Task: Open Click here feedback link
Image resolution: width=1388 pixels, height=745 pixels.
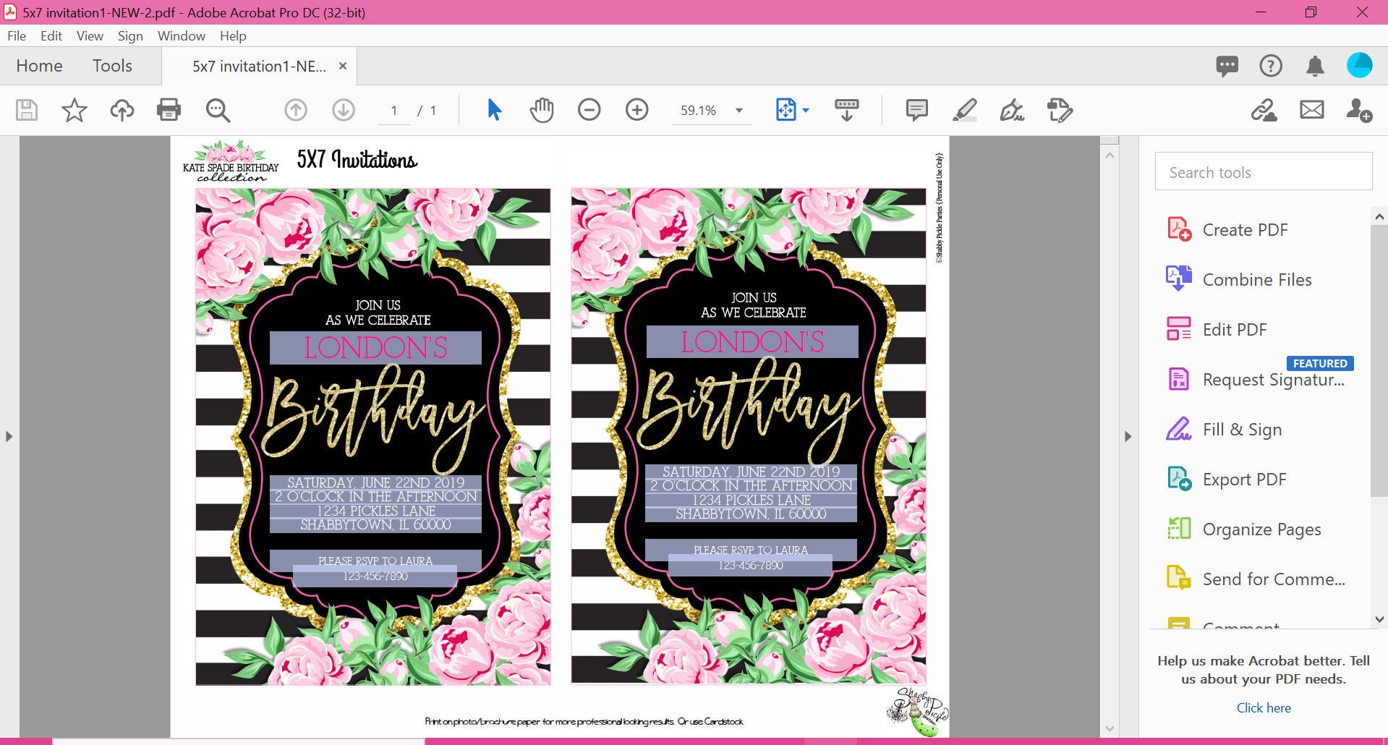Action: pyautogui.click(x=1263, y=707)
